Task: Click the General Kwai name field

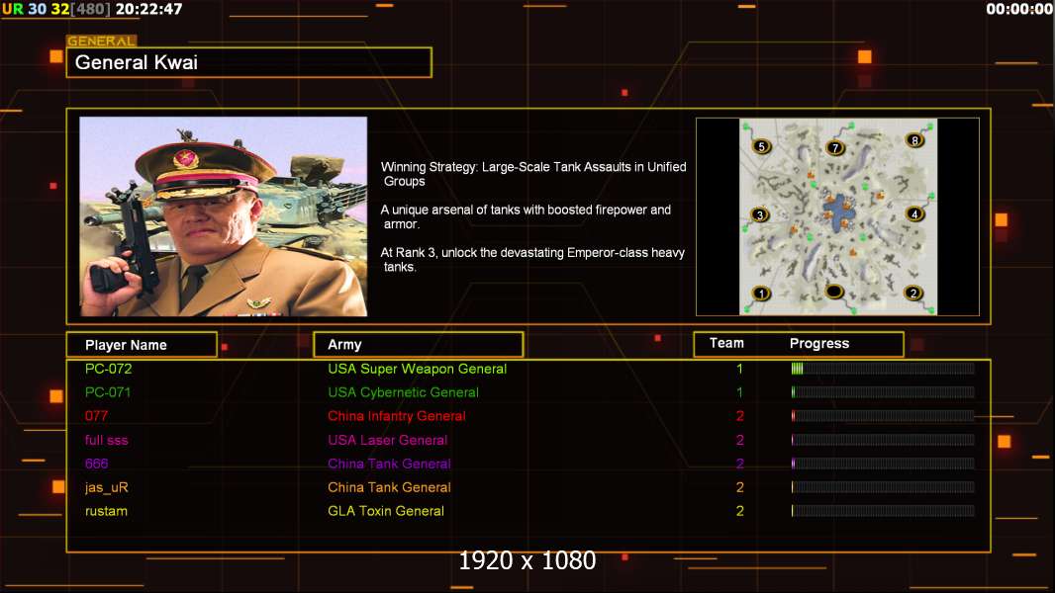Action: click(249, 62)
